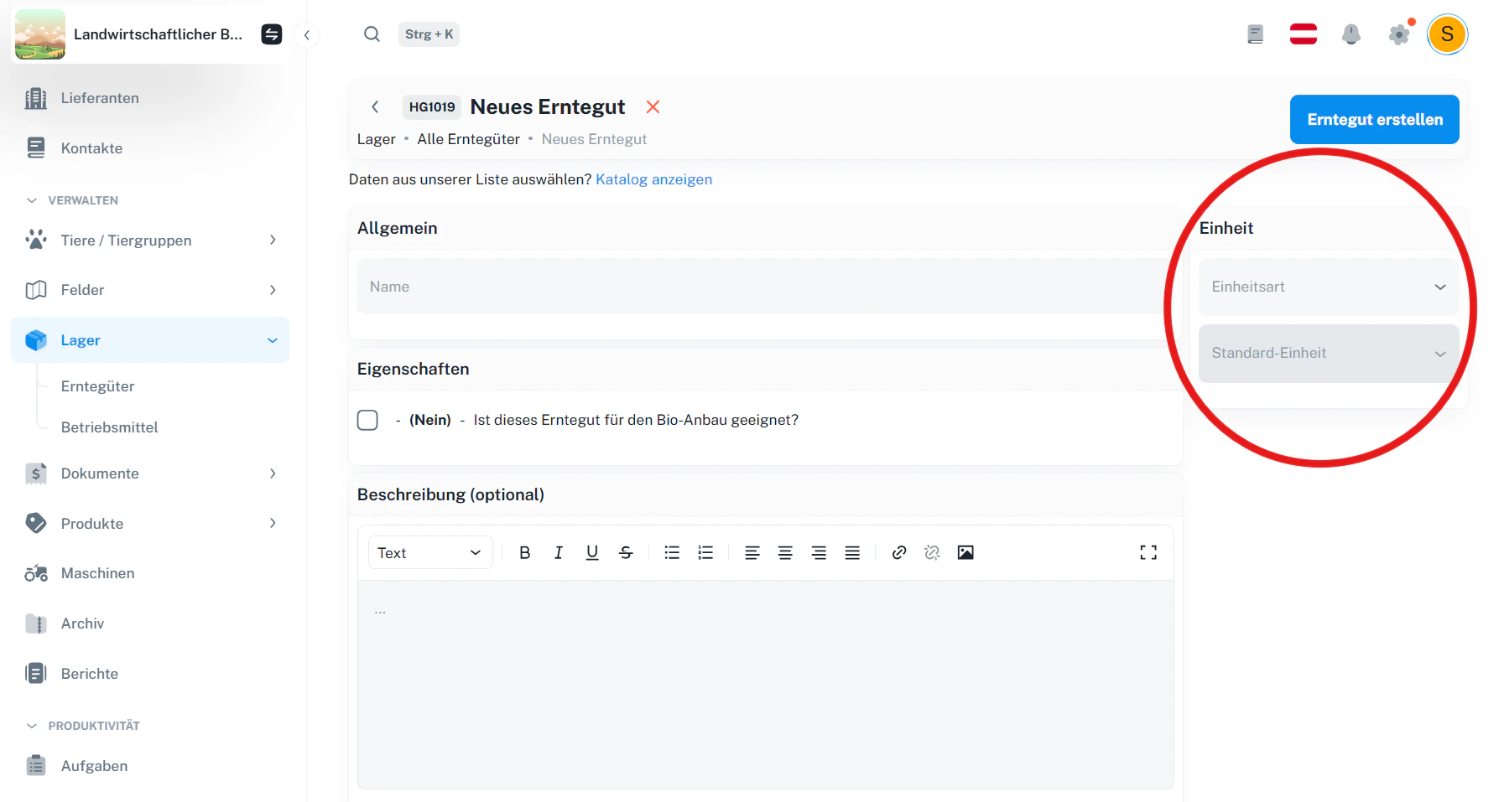The height and width of the screenshot is (802, 1499).
Task: Close Neues Erntegut with red X
Action: click(x=653, y=107)
